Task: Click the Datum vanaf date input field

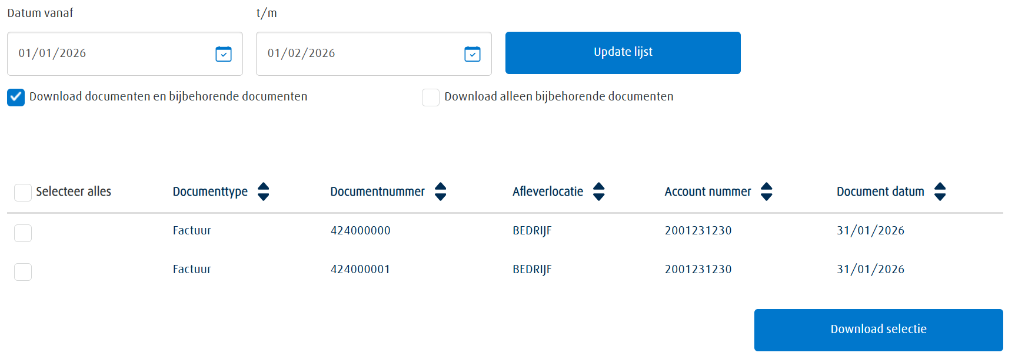Action: pyautogui.click(x=106, y=53)
